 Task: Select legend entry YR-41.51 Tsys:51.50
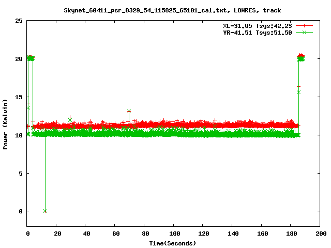258,33
